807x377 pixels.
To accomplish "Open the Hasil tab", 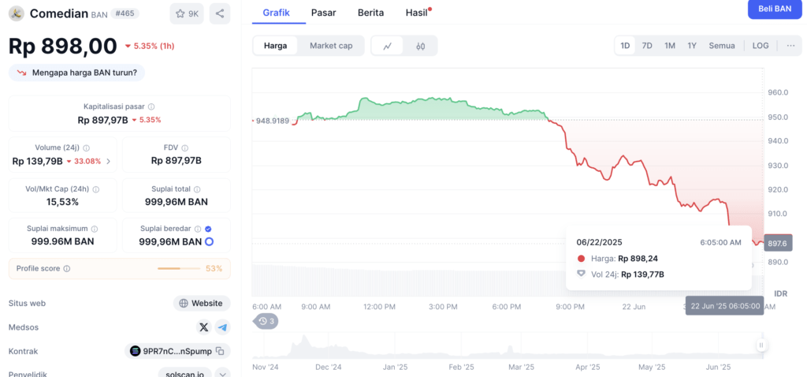I will coord(418,13).
